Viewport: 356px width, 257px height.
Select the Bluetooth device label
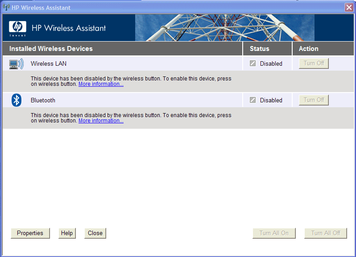click(x=43, y=100)
